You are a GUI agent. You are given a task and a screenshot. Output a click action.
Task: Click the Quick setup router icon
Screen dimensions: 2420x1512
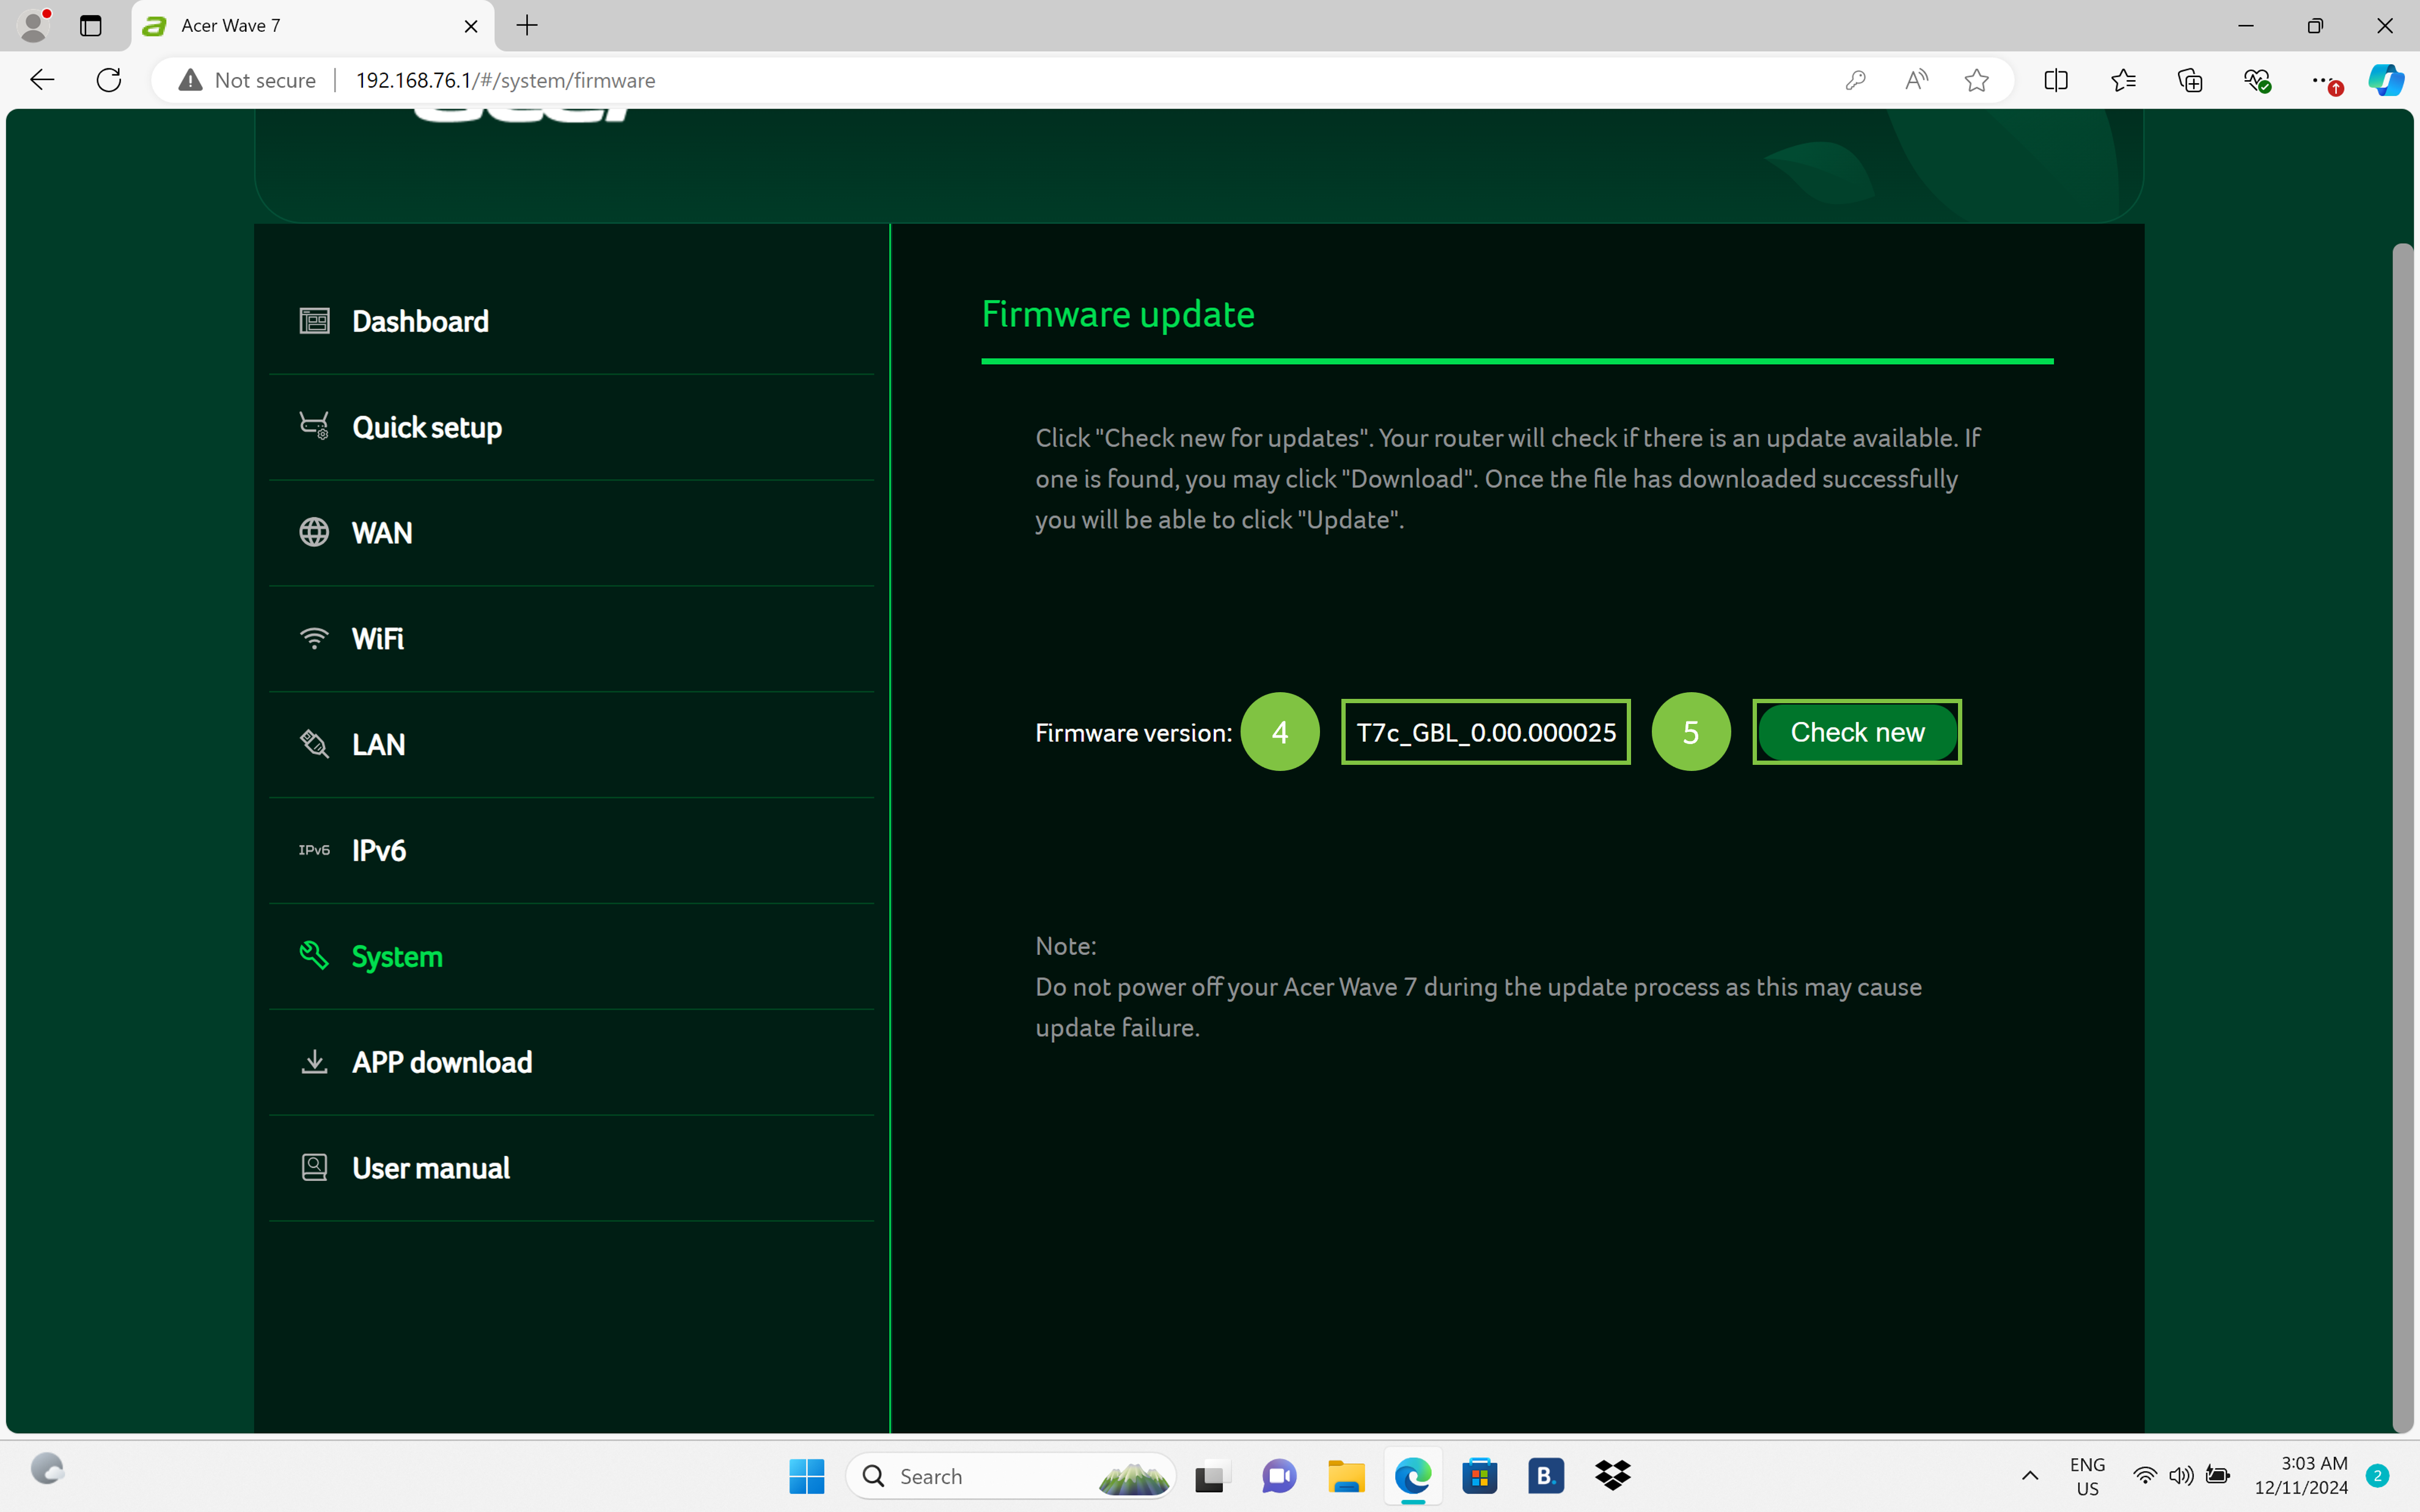pyautogui.click(x=314, y=427)
